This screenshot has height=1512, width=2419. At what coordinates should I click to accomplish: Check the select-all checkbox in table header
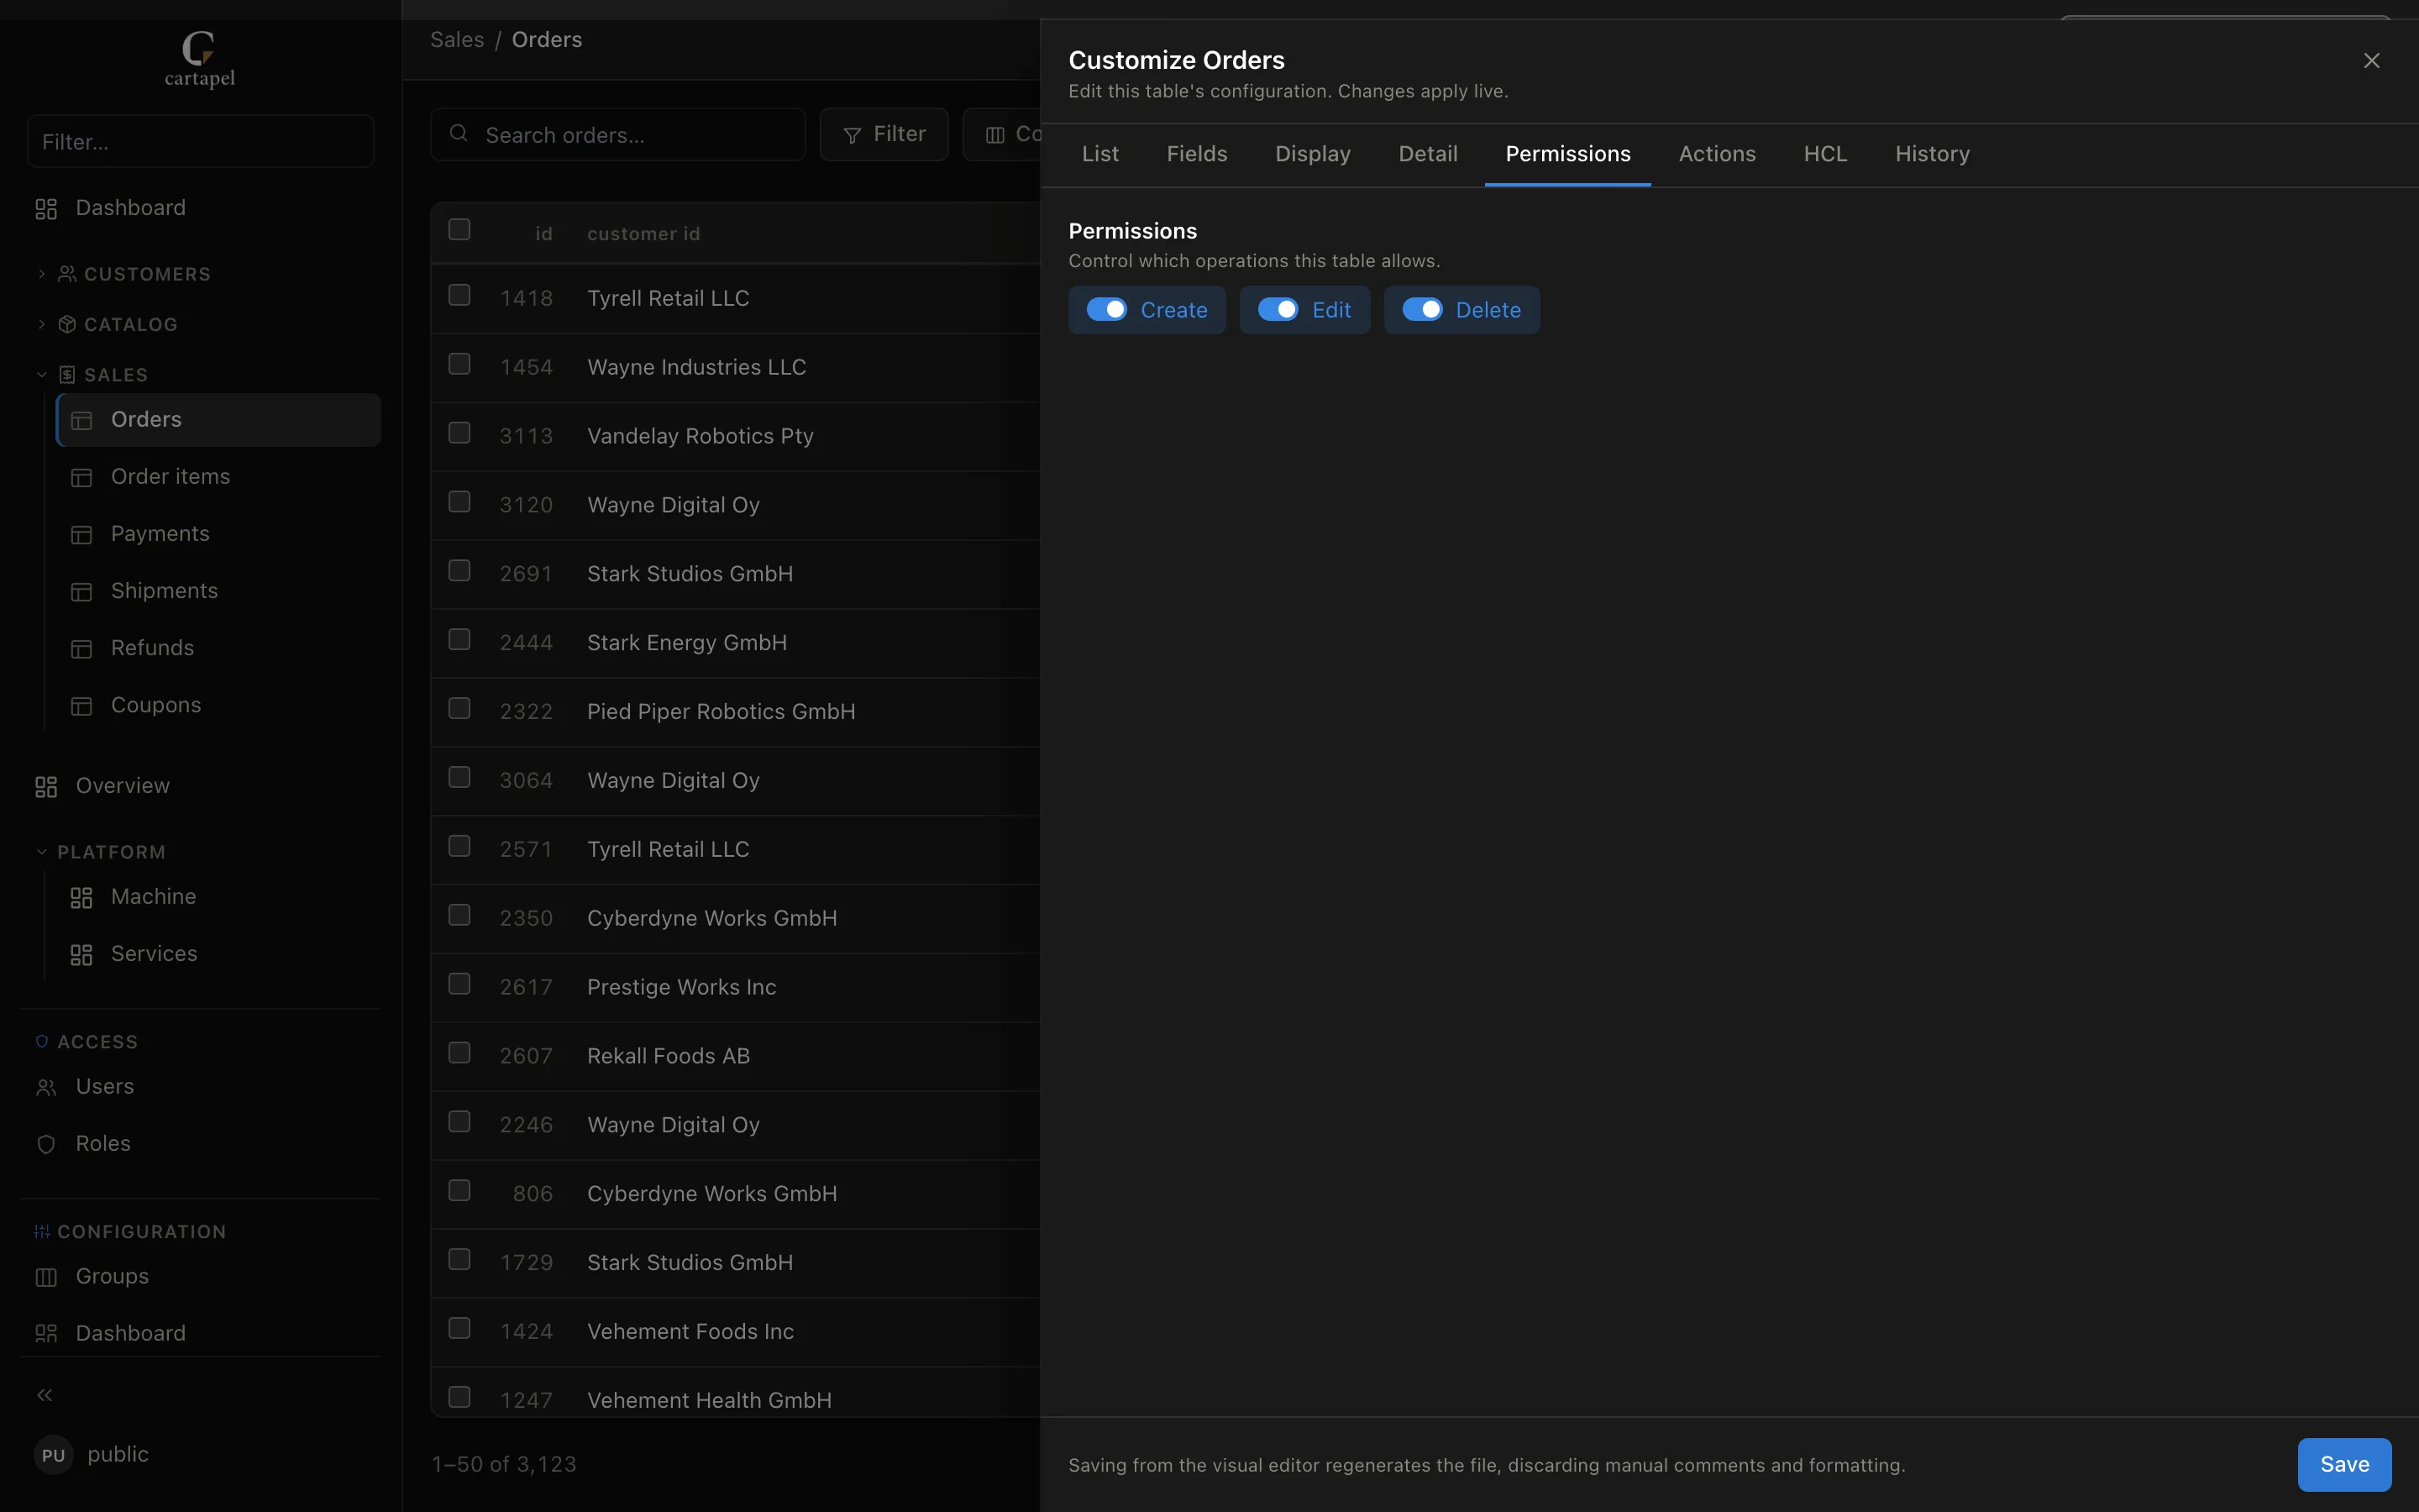459,229
